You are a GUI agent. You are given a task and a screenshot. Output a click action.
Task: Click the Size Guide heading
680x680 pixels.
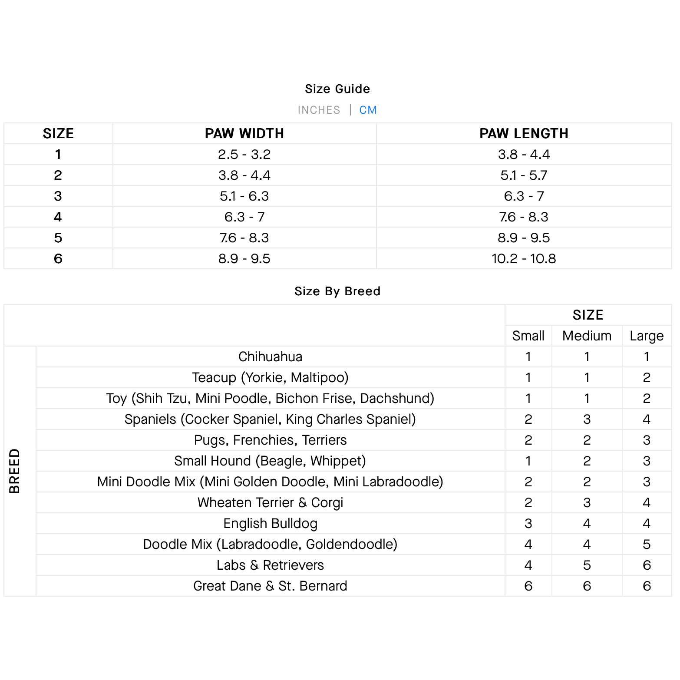(337, 89)
